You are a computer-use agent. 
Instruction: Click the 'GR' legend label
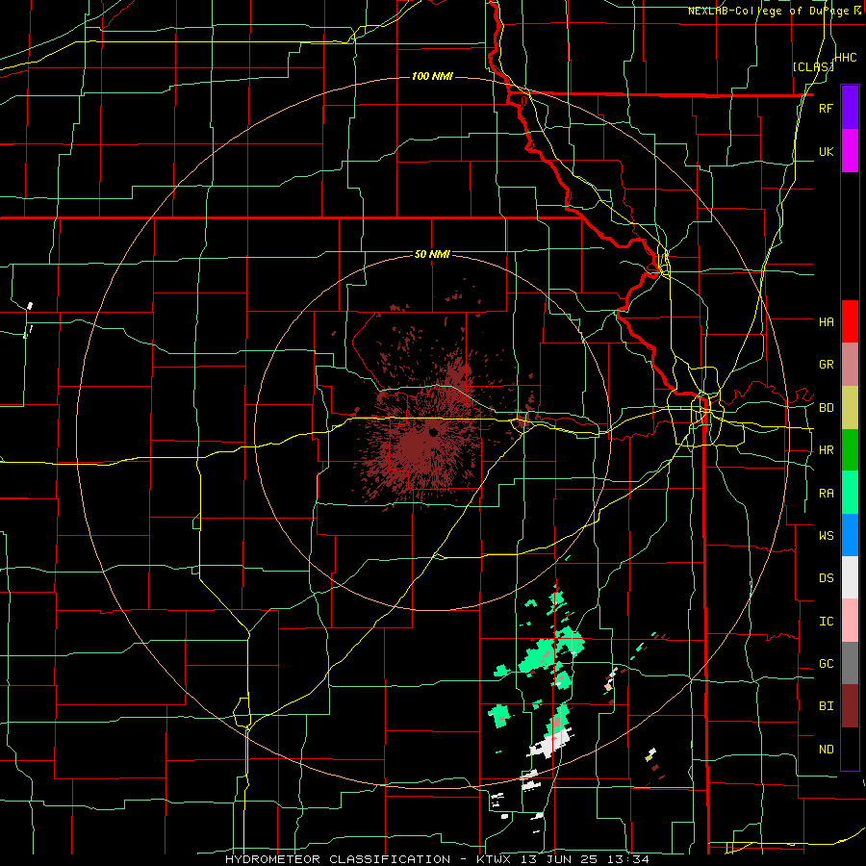pos(826,365)
